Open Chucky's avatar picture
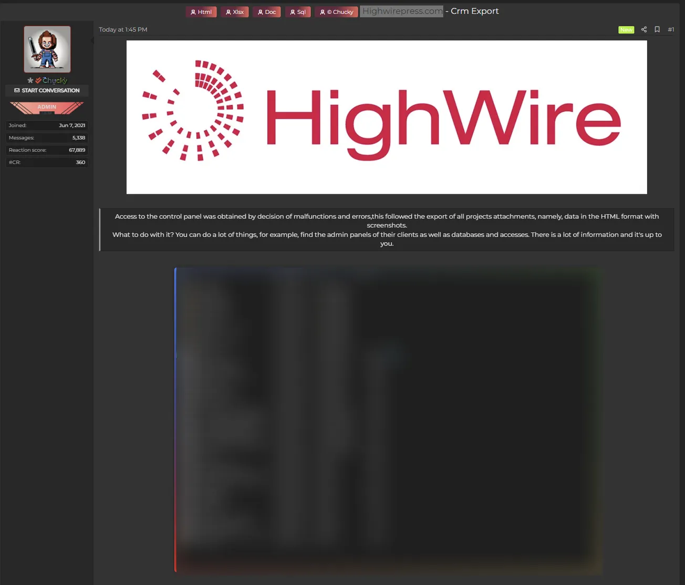 click(47, 49)
